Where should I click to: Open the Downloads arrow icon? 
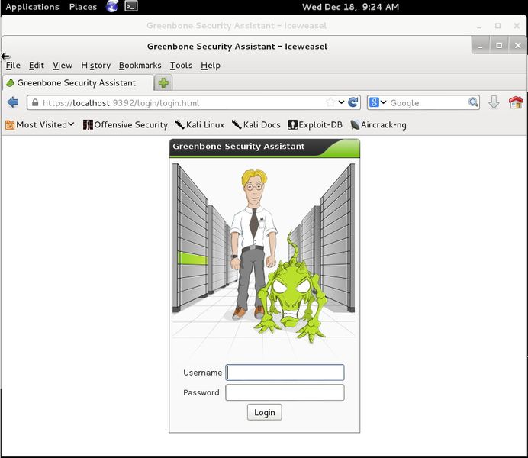click(x=494, y=102)
